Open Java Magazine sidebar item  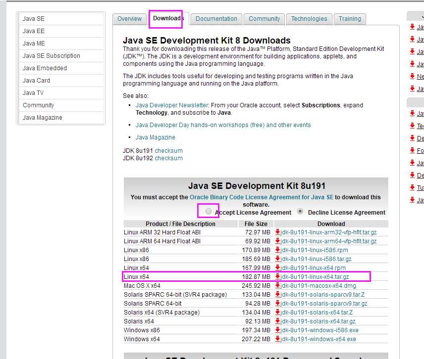point(61,118)
